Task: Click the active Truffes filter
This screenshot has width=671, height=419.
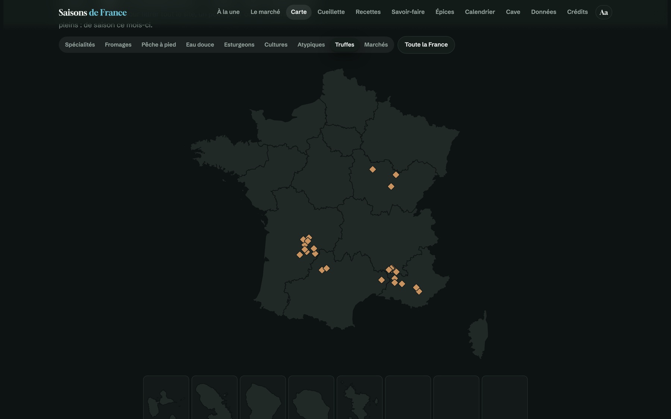Action: (344, 45)
